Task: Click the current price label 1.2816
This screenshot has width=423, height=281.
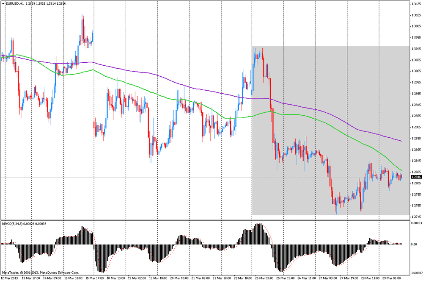Action: click(416, 177)
